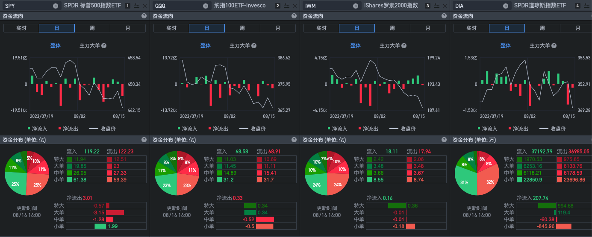Click DIA 净流入 207.74 label
592x237 pixels.
click(532, 198)
